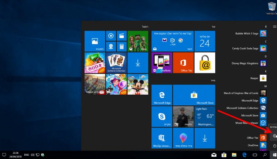Click the letter C header in app list
Image resolution: width=277 pixels, height=159 pixels.
pyautogui.click(x=266, y=41)
